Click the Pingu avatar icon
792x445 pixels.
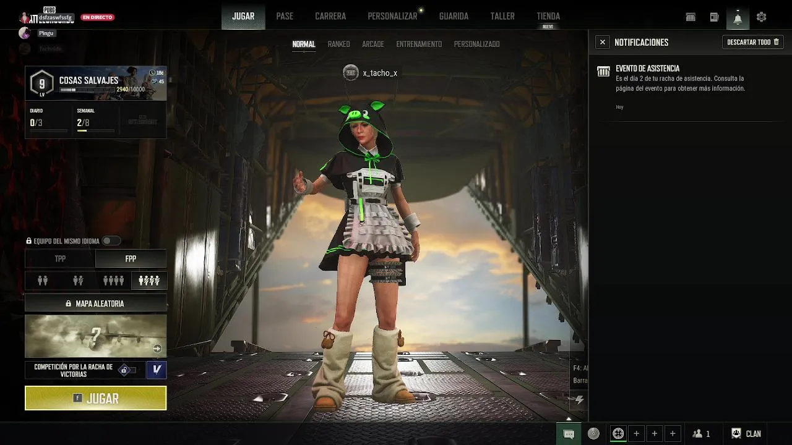pyautogui.click(x=25, y=33)
